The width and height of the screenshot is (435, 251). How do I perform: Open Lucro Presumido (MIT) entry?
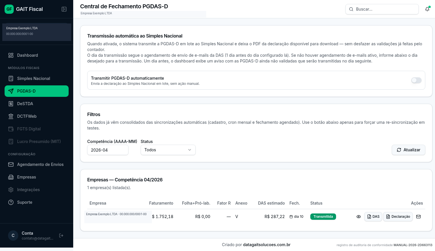point(37,142)
